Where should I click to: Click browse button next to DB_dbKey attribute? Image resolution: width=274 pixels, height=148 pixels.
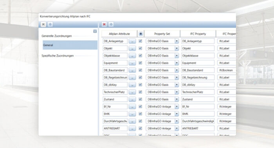pyautogui.click(x=132, y=85)
